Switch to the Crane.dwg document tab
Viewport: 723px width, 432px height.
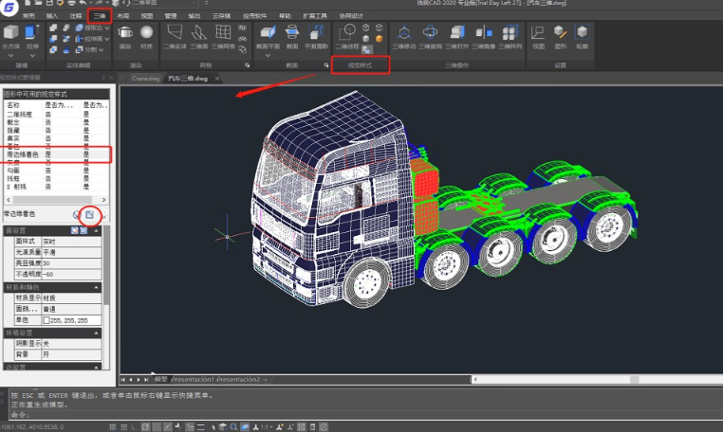(x=146, y=79)
